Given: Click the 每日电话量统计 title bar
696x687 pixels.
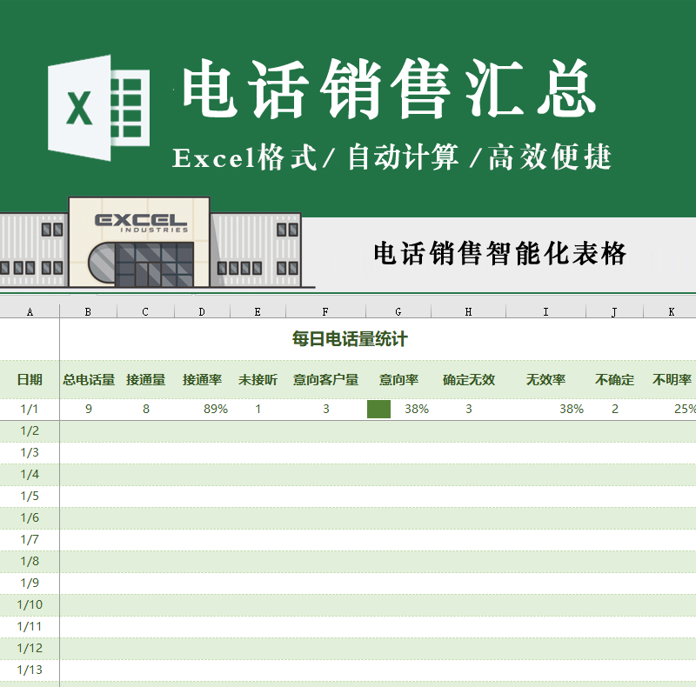Looking at the screenshot, I should click(348, 337).
